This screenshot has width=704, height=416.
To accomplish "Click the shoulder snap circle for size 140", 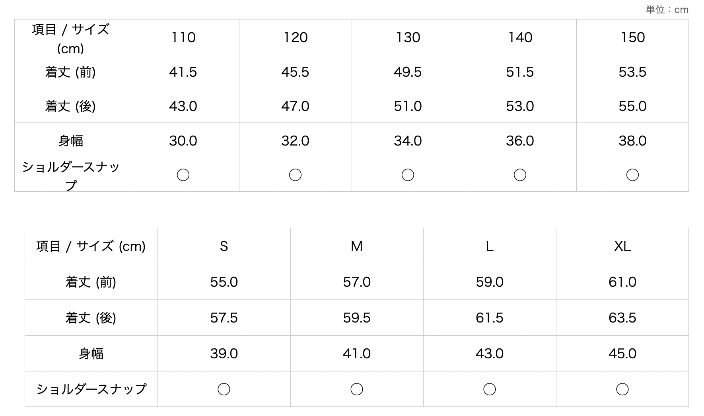I will (x=520, y=175).
